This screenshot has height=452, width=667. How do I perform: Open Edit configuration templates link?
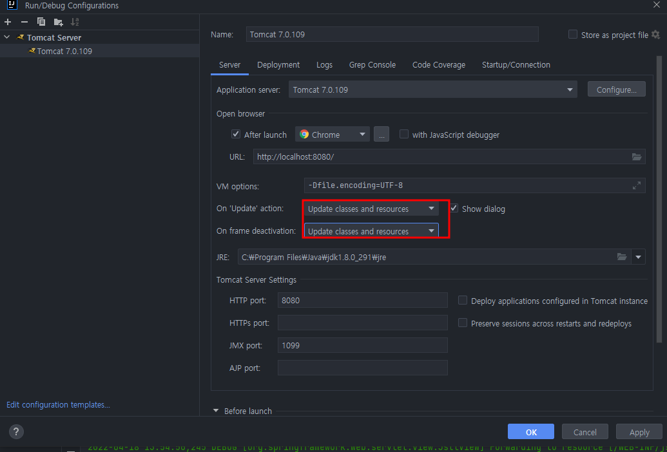(58, 405)
